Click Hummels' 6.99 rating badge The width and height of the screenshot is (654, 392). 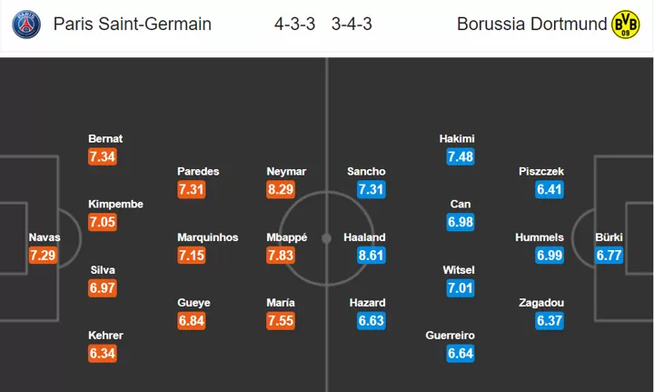click(550, 255)
